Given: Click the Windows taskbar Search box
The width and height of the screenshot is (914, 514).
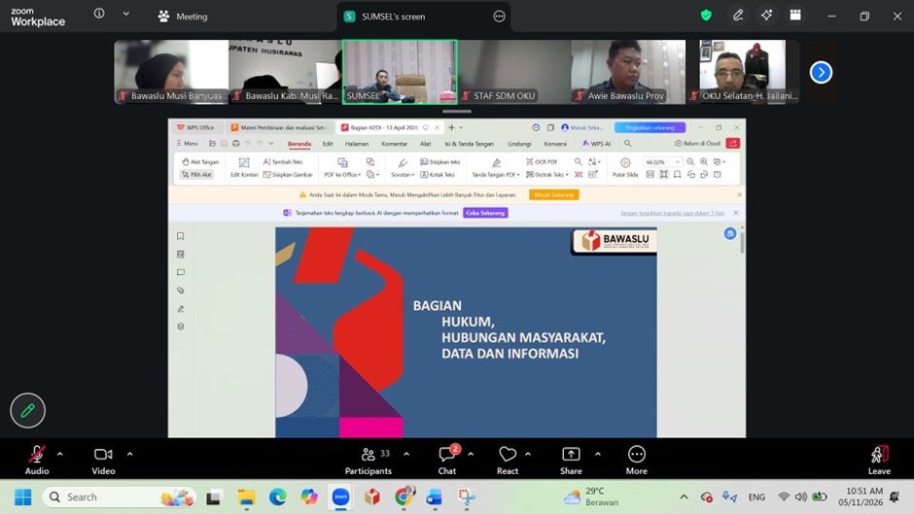Looking at the screenshot, I should tap(120, 497).
